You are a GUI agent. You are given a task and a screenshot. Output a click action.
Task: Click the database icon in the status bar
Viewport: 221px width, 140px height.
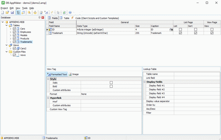coord(2,138)
